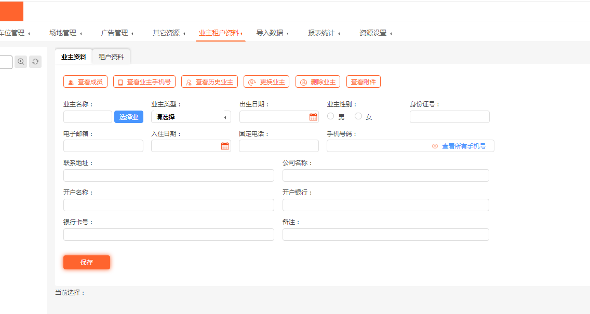This screenshot has height=314, width=590.
Task: Click the zoom magnifier icon beside search box
Action: pos(21,62)
